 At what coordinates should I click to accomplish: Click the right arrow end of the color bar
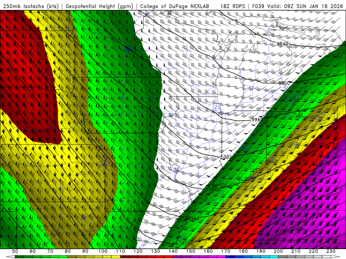336,256
